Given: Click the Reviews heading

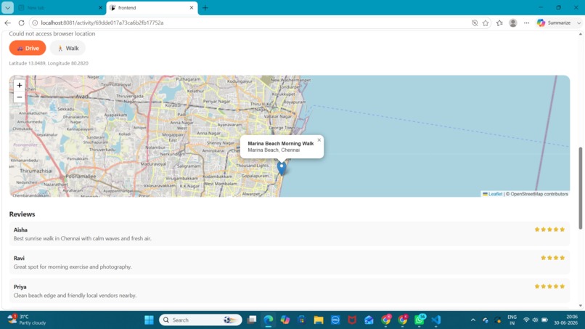Looking at the screenshot, I should (x=22, y=214).
